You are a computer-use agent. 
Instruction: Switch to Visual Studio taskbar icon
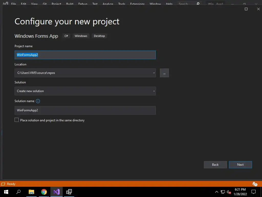pyautogui.click(x=57, y=192)
